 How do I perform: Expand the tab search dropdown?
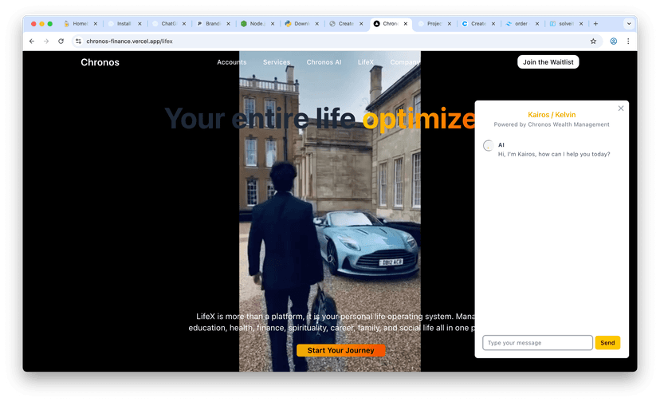click(x=629, y=24)
